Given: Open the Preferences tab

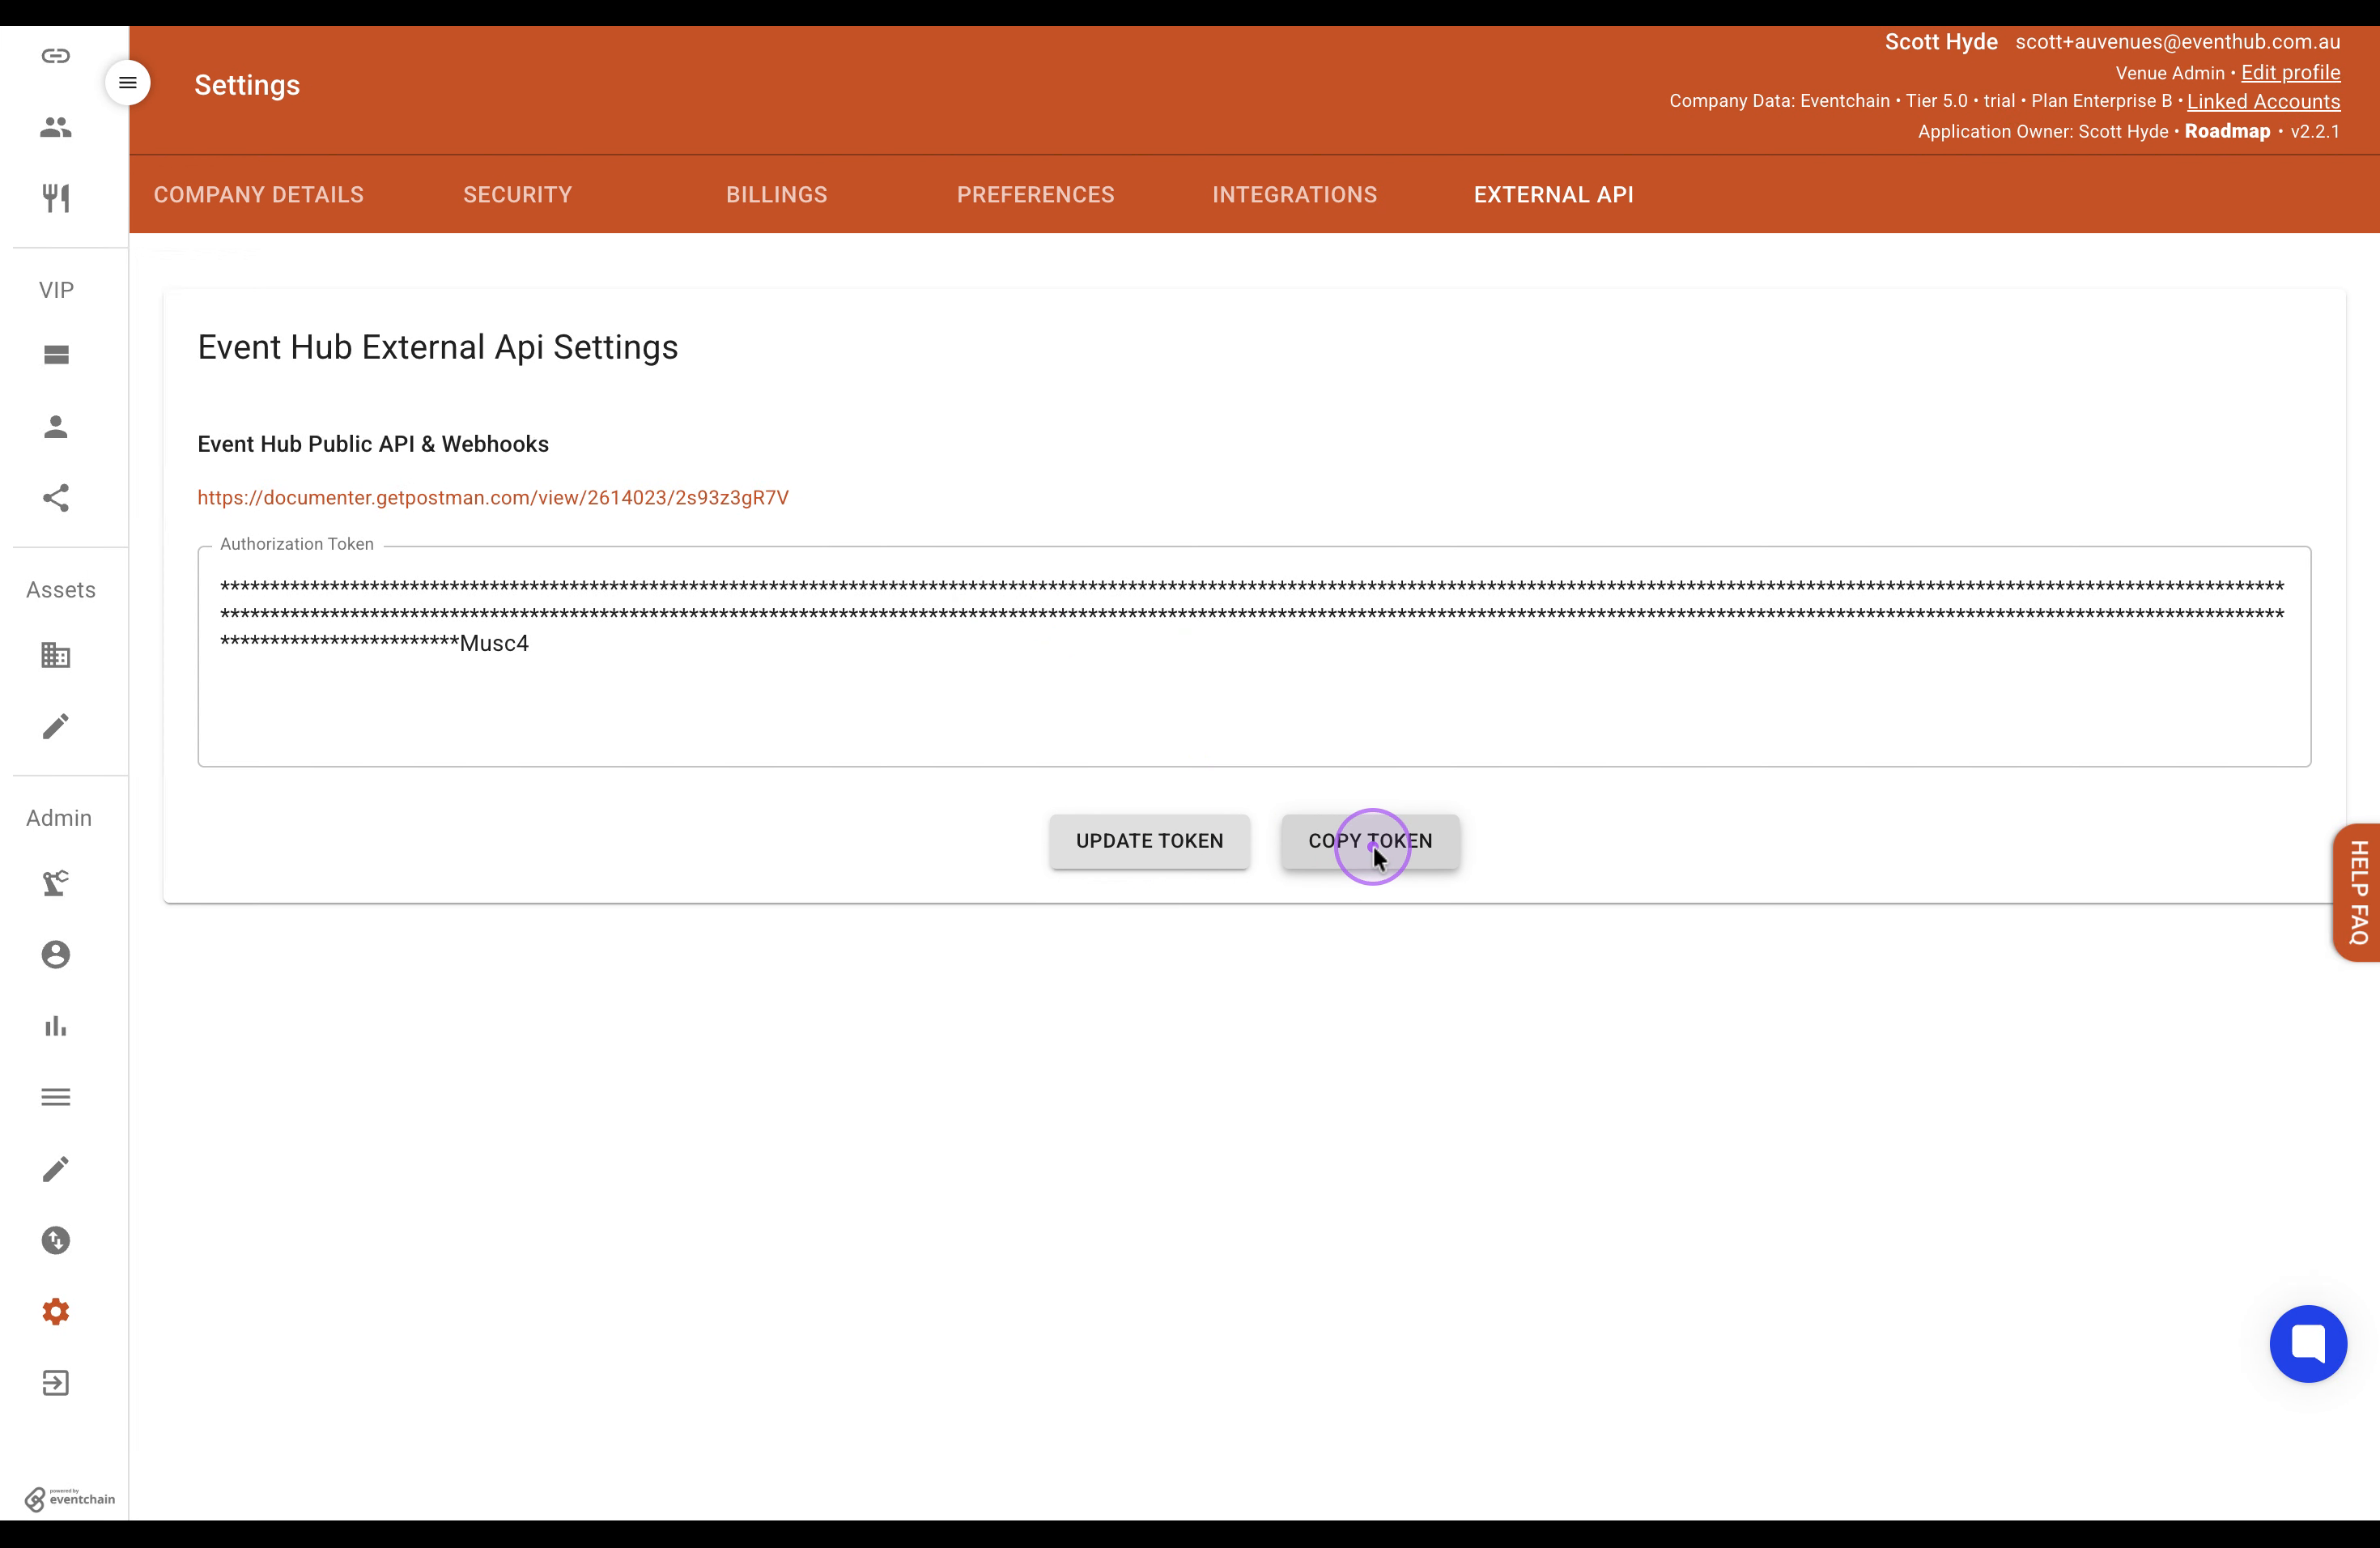Looking at the screenshot, I should 1036,195.
